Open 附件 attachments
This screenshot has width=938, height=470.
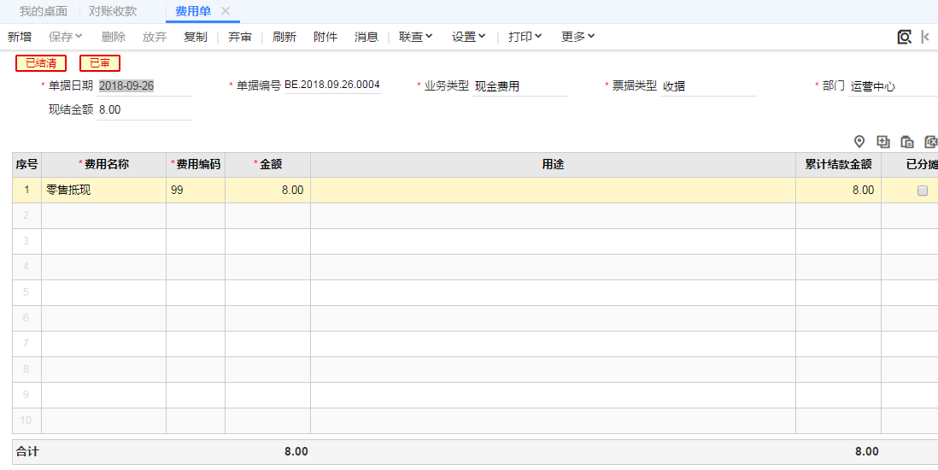325,37
